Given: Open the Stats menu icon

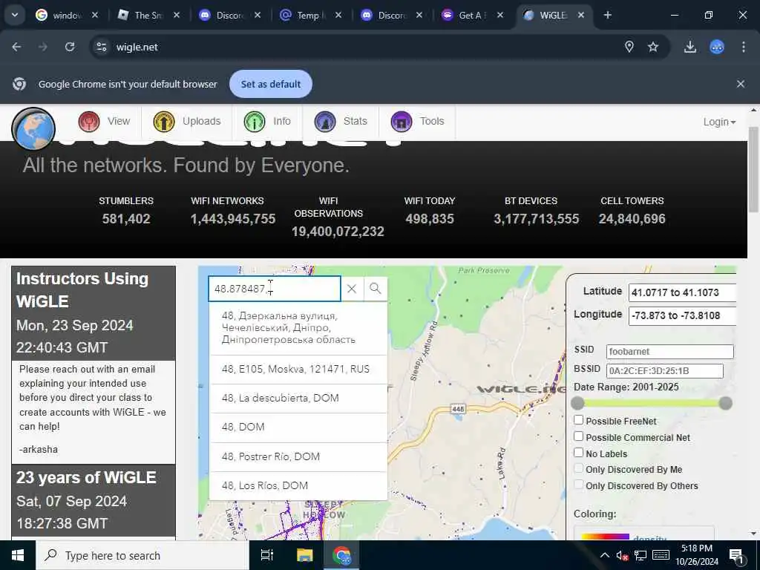Looking at the screenshot, I should coord(325,121).
